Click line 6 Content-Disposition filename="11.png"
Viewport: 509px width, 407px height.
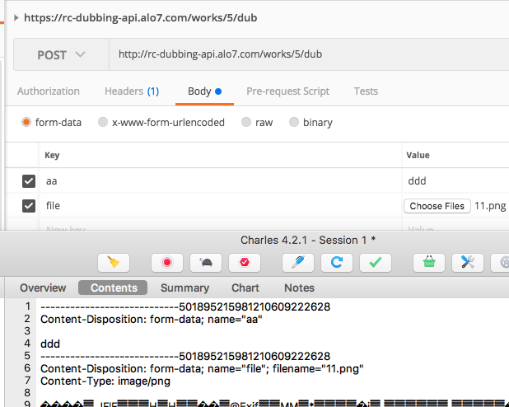click(202, 368)
